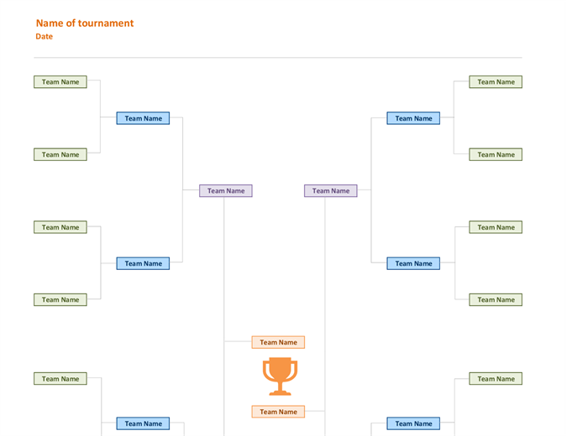Select the top blue Team Name box on the left
Image resolution: width=567 pixels, height=436 pixels.
click(143, 118)
